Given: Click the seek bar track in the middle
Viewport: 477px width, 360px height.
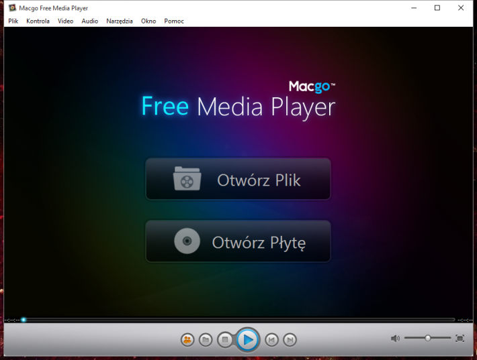Looking at the screenshot, I should pos(241,320).
